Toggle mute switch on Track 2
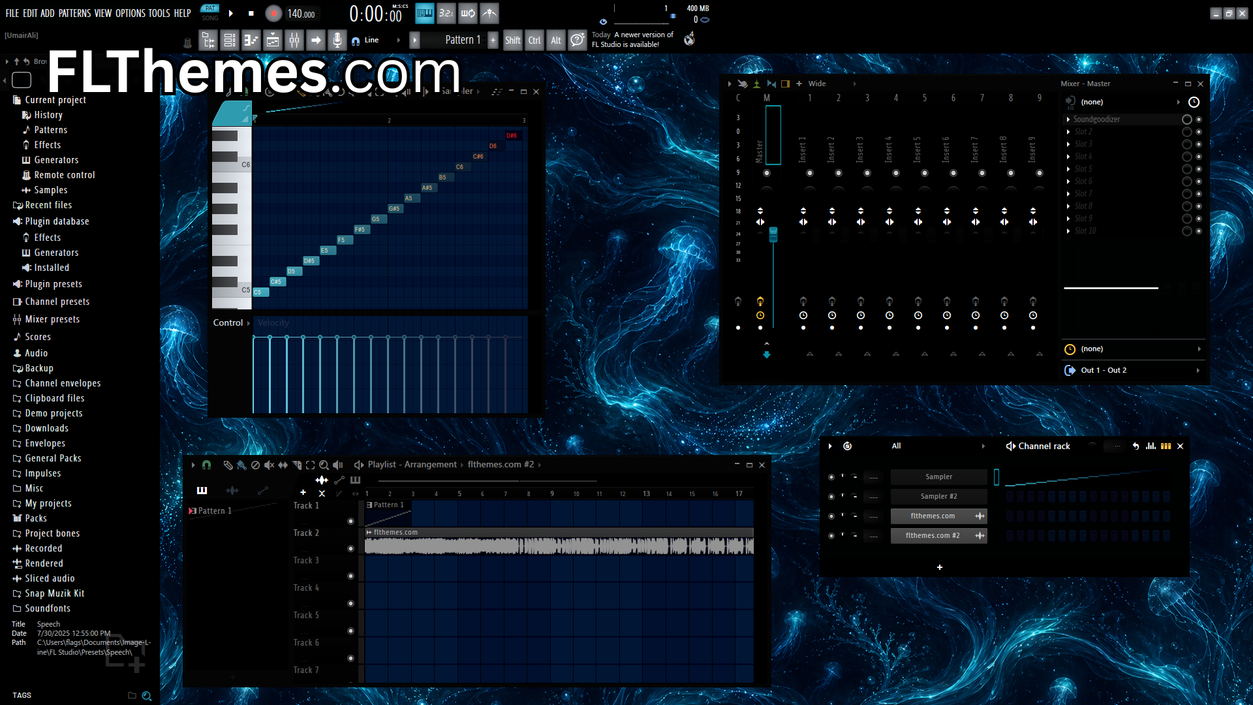1253x705 pixels. coord(350,548)
